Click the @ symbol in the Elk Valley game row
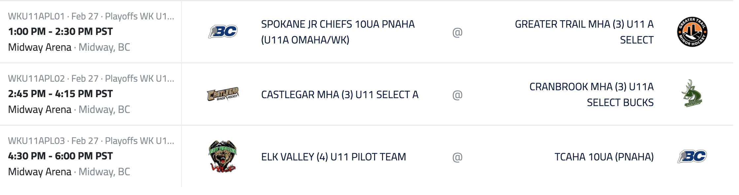 click(x=457, y=157)
